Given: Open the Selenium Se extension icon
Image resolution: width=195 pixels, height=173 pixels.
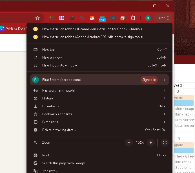Looking at the screenshot, I should pos(82,18).
